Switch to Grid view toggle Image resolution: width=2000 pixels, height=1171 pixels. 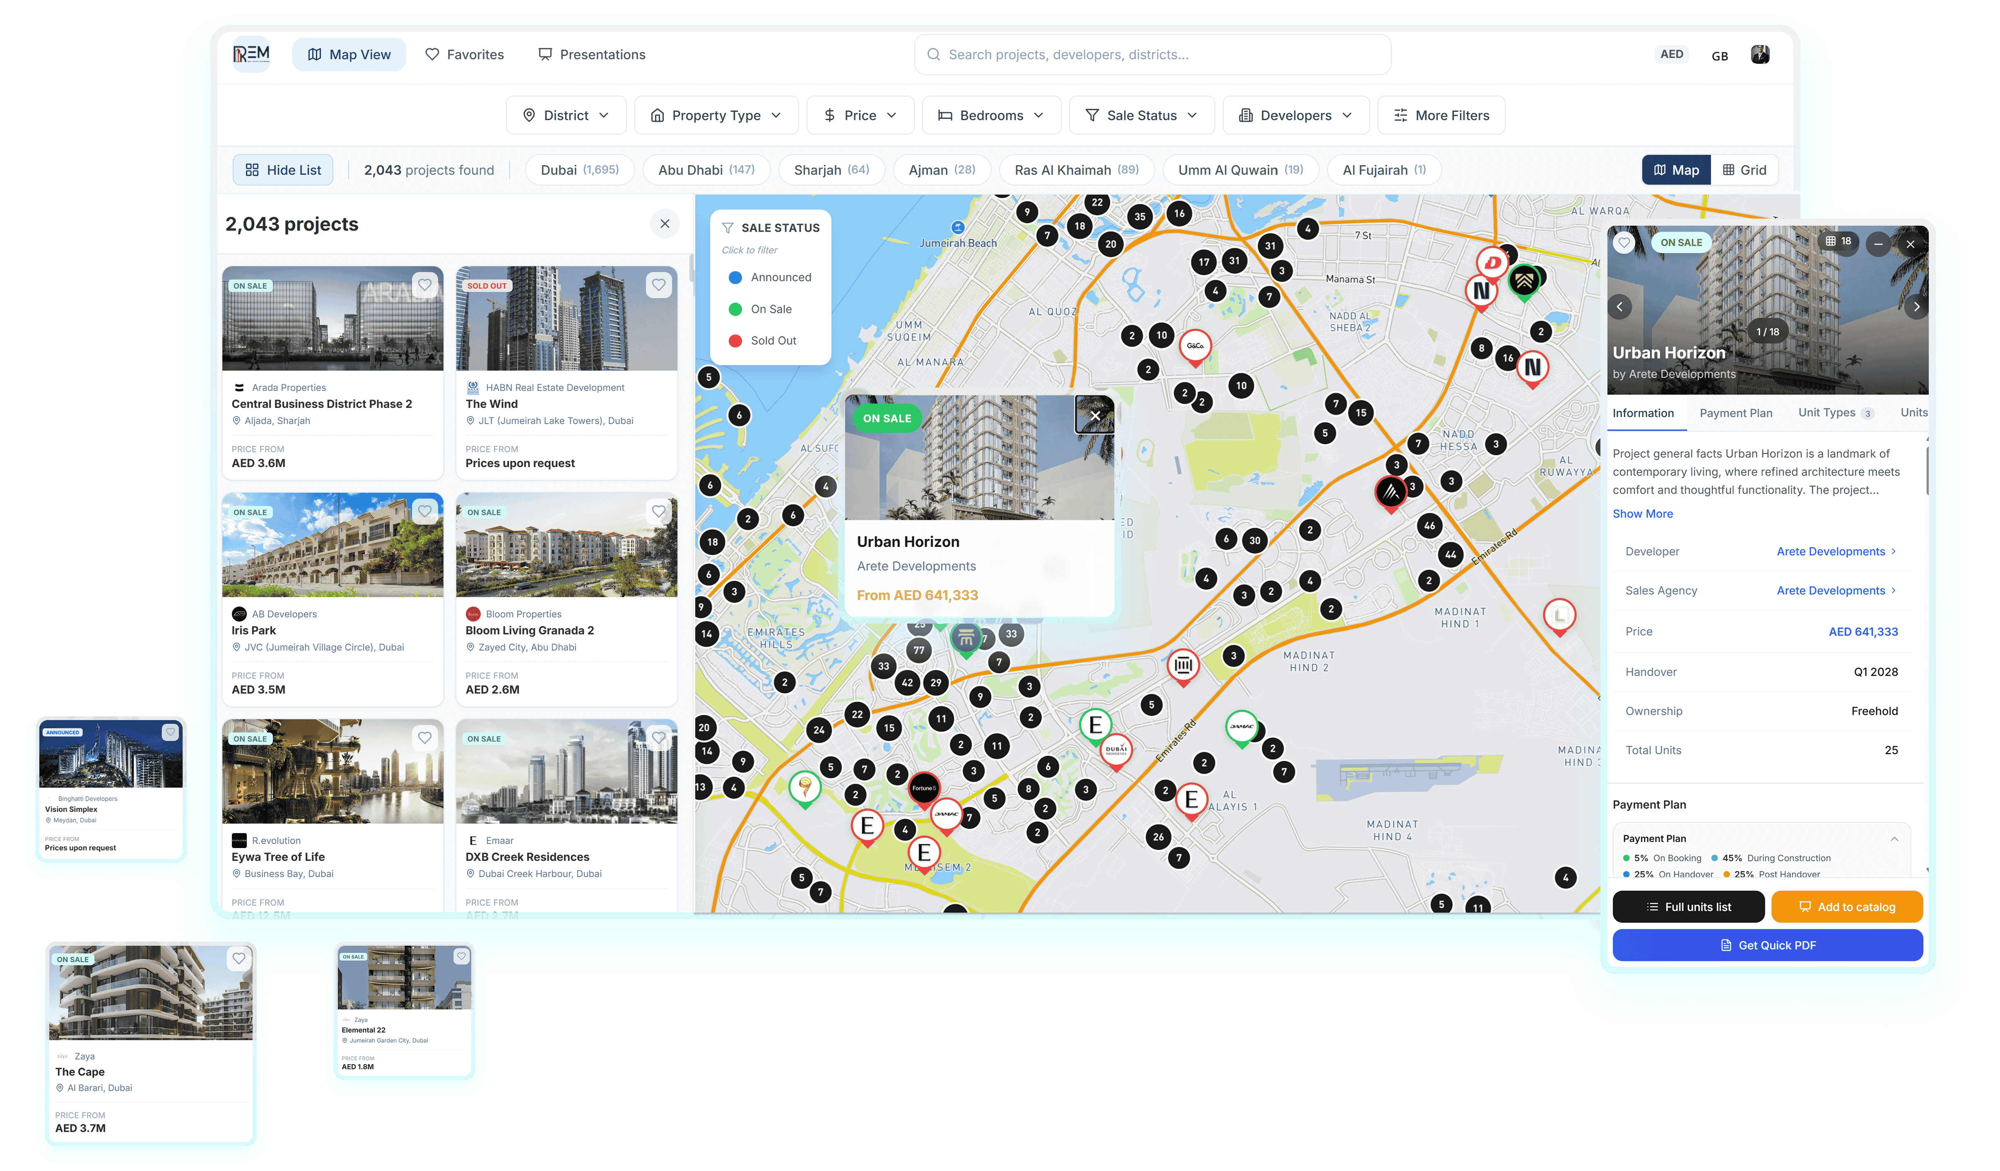click(1744, 170)
